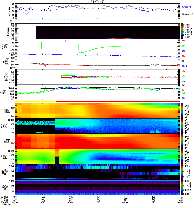
Task: Select the green Viy velocity legend label
Action: [x=184, y=76]
